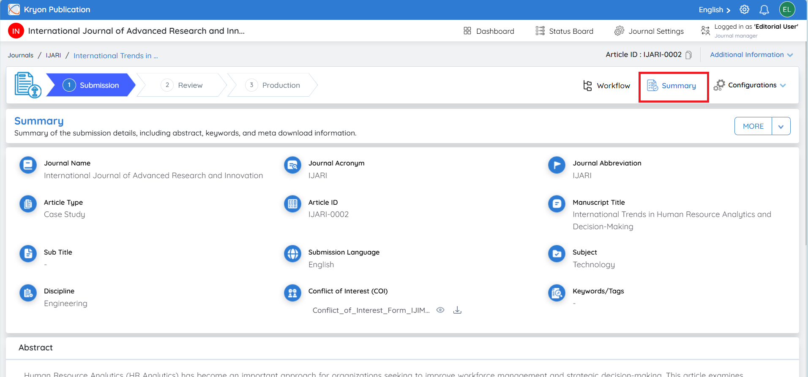The height and width of the screenshot is (377, 808).
Task: Click the red IN journal badge
Action: click(16, 31)
